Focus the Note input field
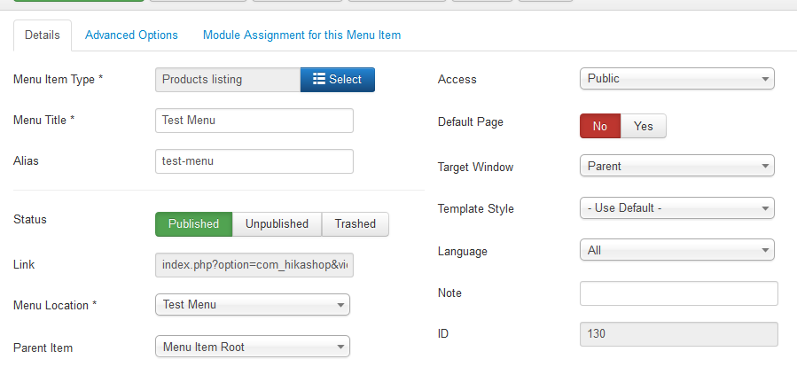 tap(678, 293)
